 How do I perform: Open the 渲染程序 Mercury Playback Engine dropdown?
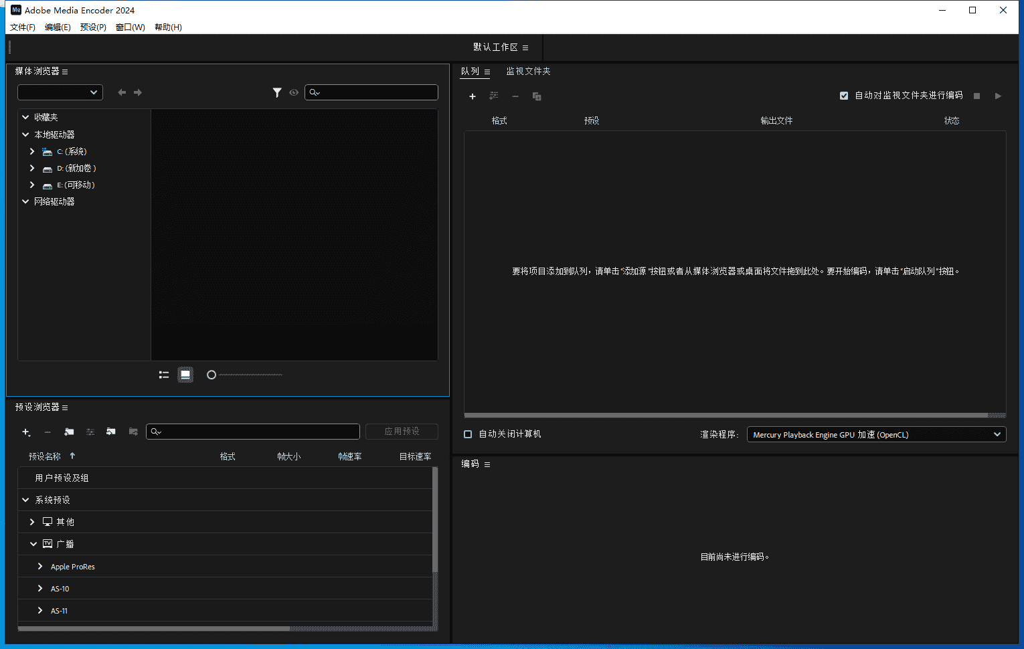877,434
